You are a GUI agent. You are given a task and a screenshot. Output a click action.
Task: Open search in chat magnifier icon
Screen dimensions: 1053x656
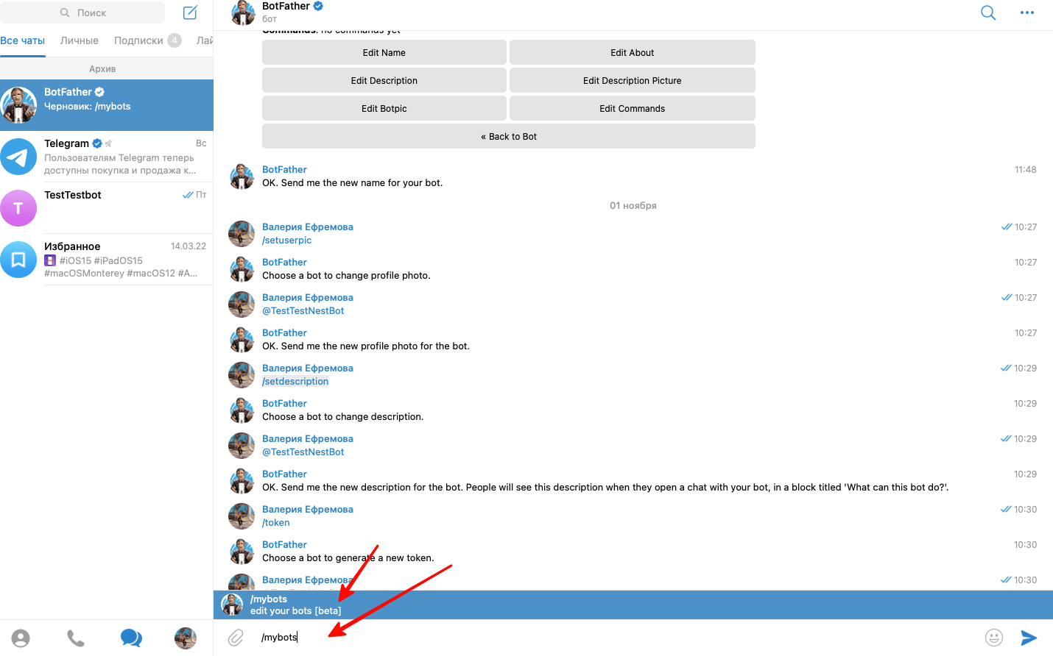point(988,13)
